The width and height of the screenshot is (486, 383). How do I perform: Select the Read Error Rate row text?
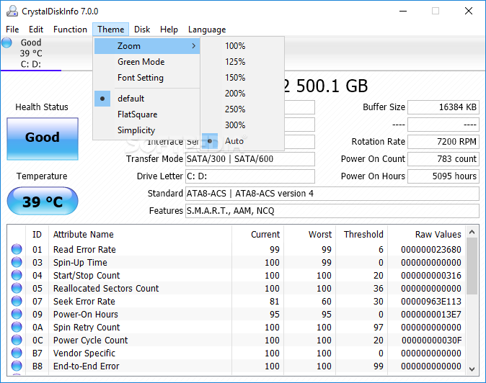point(84,249)
